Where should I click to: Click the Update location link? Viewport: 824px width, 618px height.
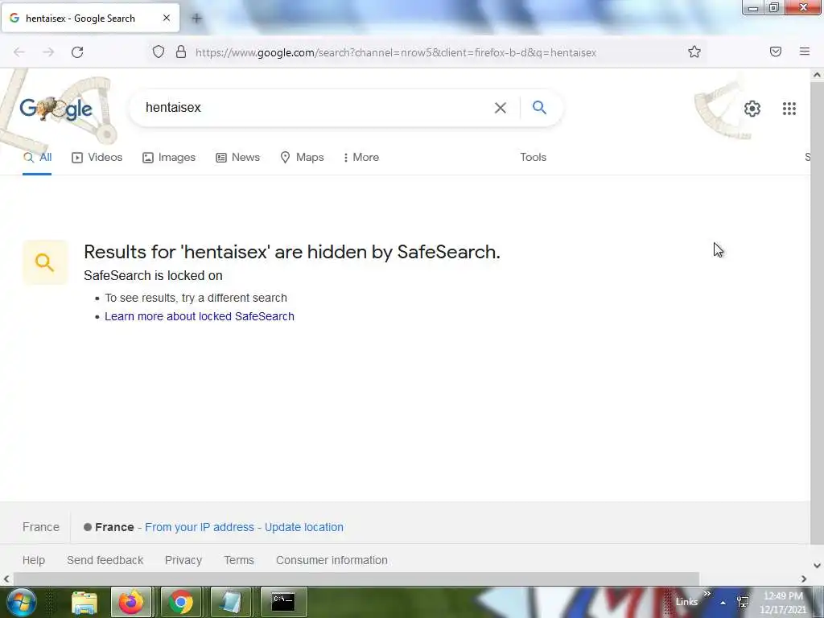point(303,527)
